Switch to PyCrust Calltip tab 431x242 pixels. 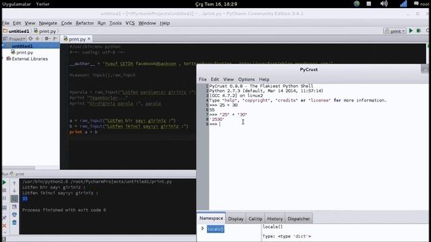coord(255,218)
